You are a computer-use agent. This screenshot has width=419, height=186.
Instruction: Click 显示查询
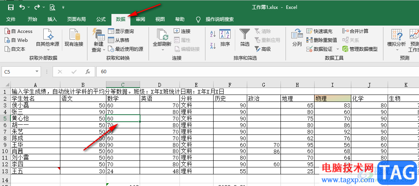121,31
